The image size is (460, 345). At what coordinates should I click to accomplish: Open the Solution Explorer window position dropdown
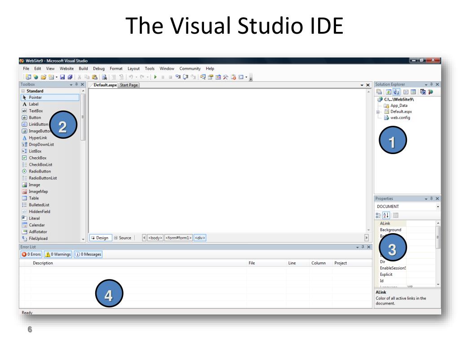point(426,84)
